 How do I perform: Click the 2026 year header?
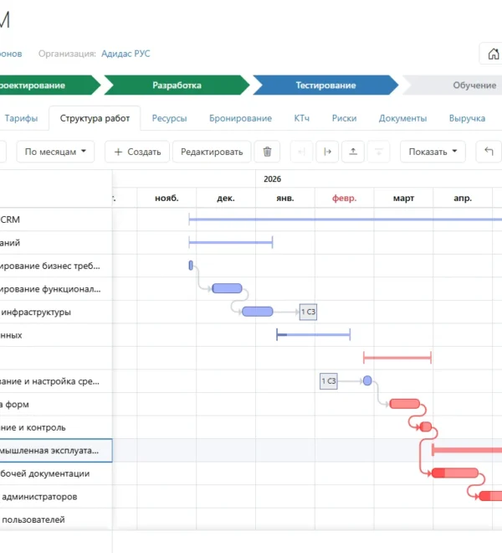[272, 179]
